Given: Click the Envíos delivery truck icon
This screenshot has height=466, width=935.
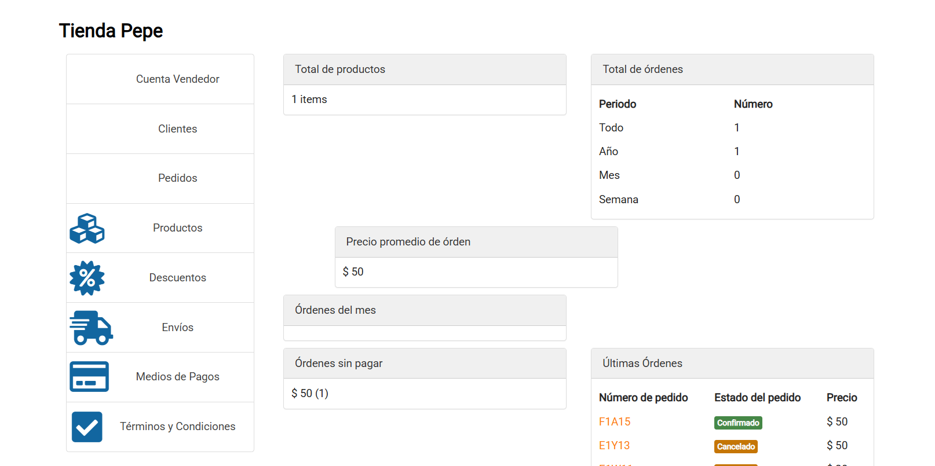Looking at the screenshot, I should tap(91, 328).
